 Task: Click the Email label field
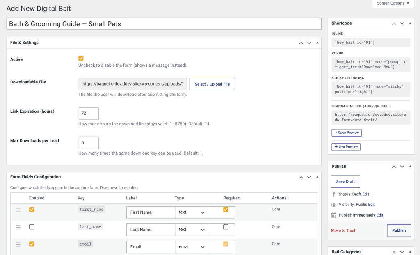(151, 247)
